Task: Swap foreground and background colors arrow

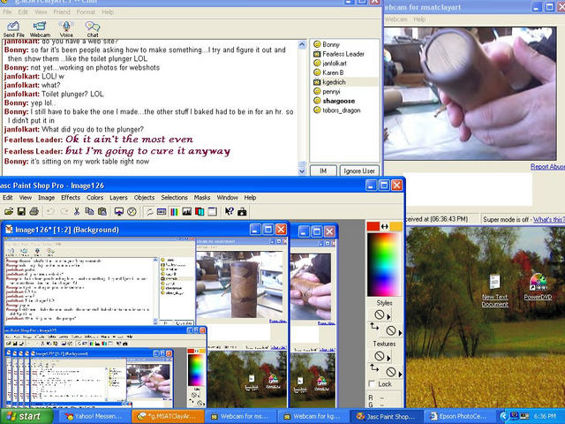Action: [x=385, y=226]
